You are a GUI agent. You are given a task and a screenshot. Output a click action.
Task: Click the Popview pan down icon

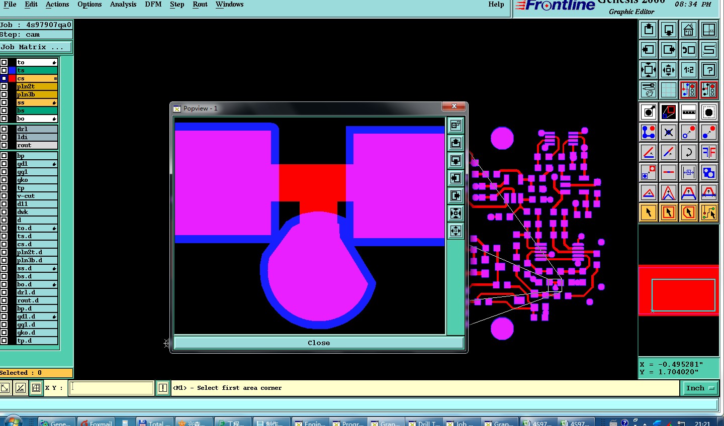point(456,160)
